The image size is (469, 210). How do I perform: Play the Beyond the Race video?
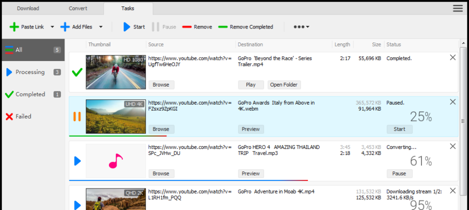coord(251,84)
